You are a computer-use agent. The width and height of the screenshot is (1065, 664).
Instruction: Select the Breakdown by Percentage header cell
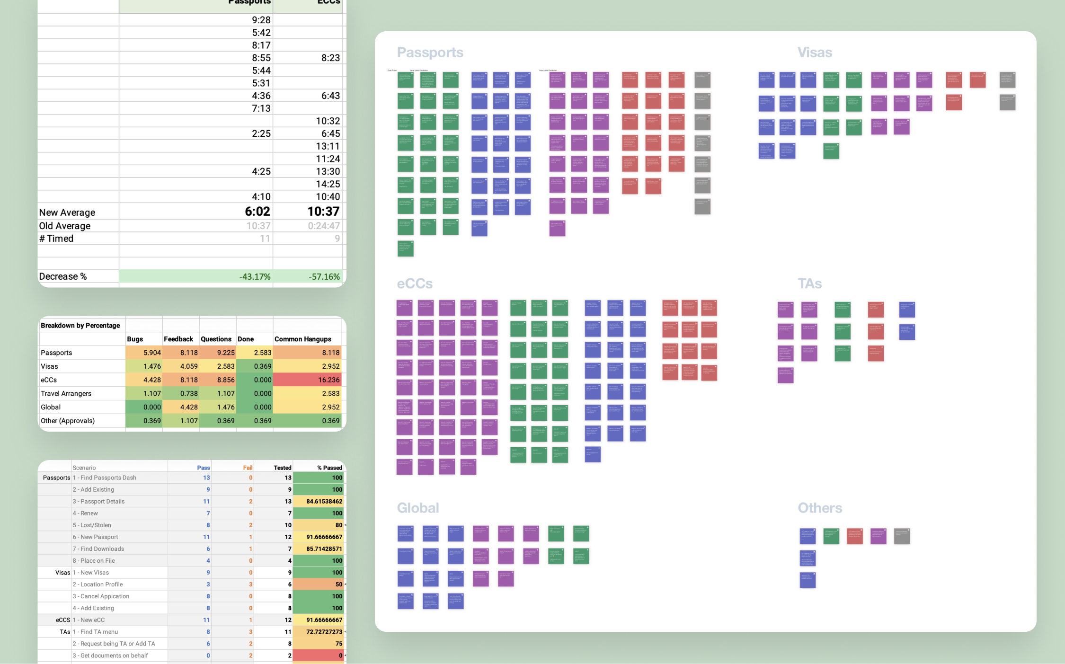tap(80, 325)
